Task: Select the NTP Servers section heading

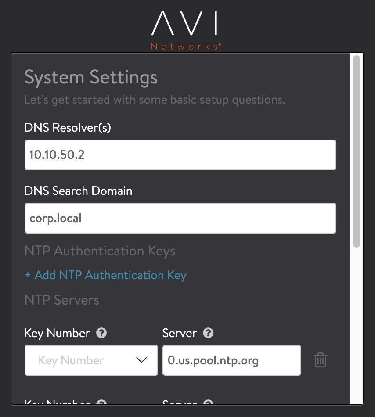Action: coord(62,300)
